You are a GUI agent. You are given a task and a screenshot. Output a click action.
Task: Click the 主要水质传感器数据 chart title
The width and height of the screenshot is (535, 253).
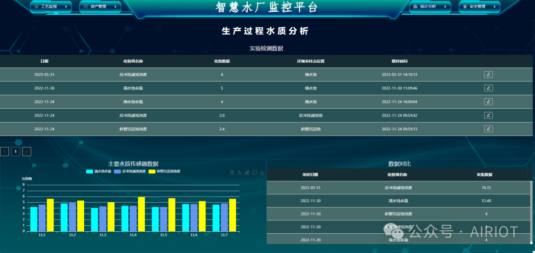133,164
